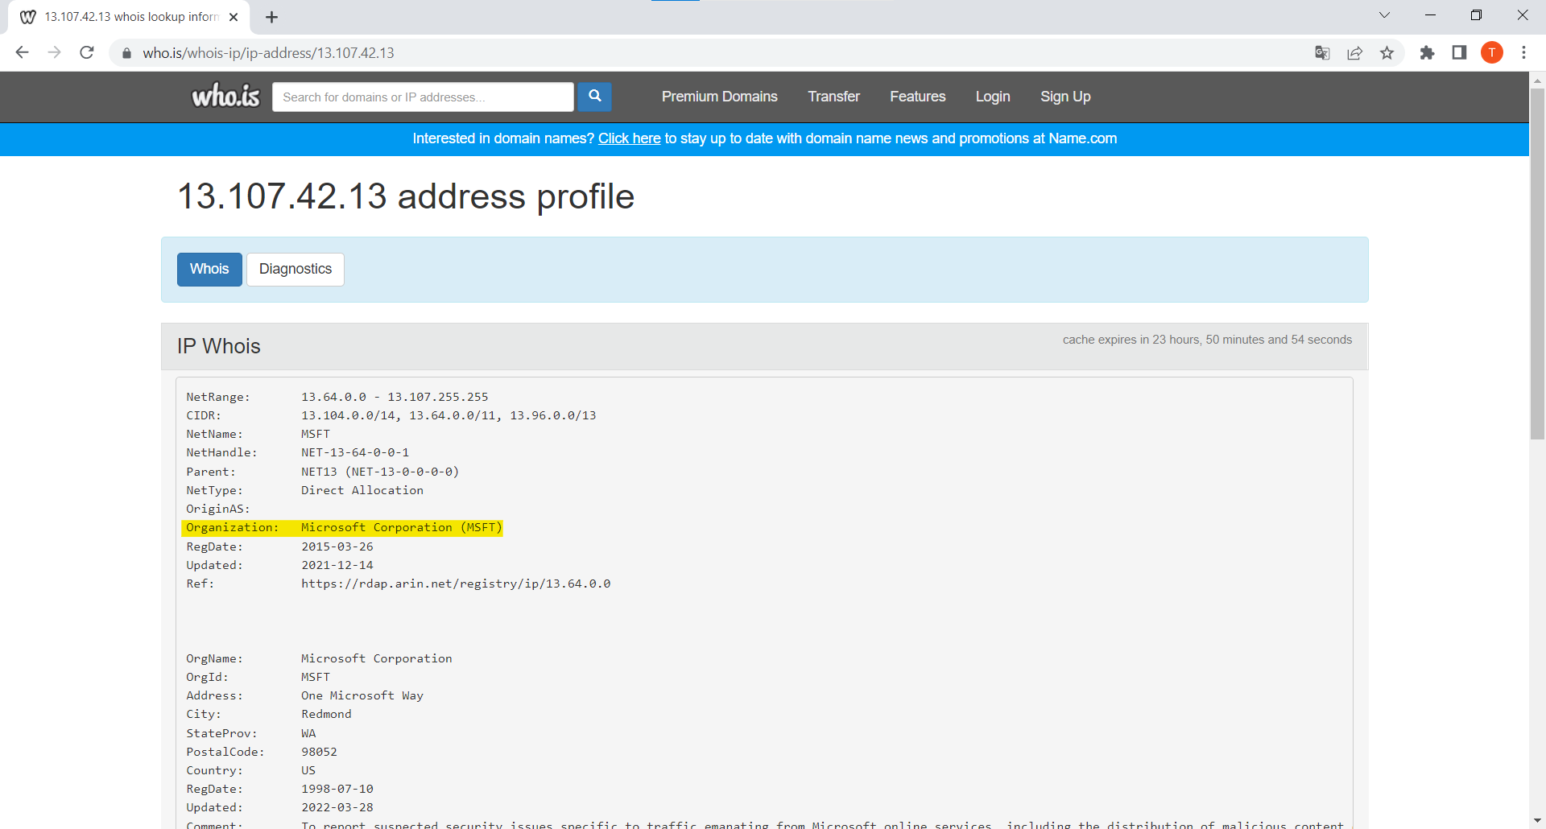Click the share page icon

[x=1354, y=53]
